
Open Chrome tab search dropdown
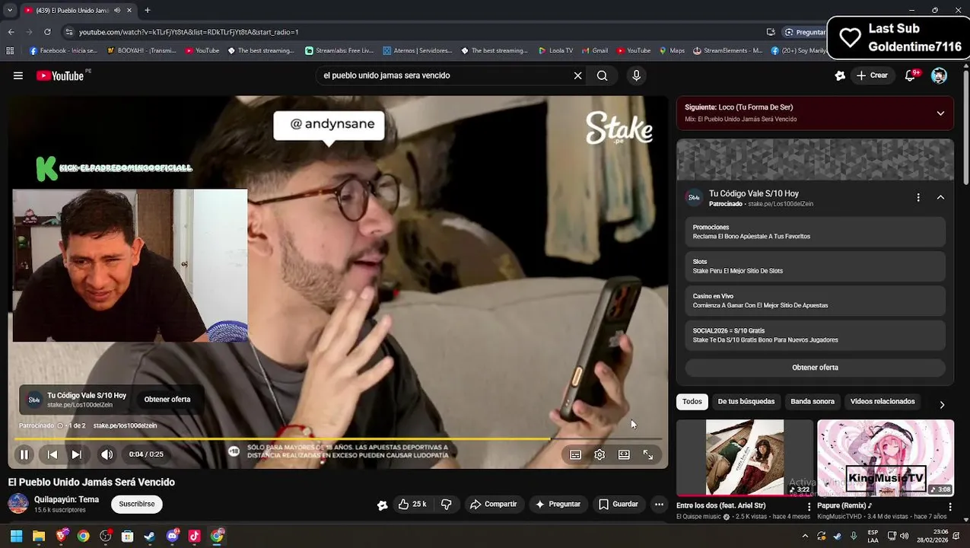click(x=9, y=10)
